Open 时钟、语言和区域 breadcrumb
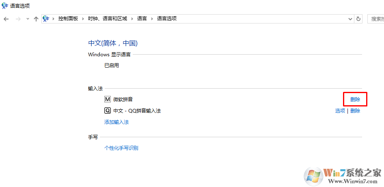The width and height of the screenshot is (384, 187). (x=108, y=19)
